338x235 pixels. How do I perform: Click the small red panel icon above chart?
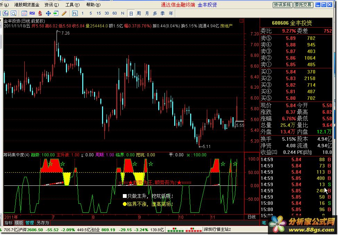pos(242,21)
